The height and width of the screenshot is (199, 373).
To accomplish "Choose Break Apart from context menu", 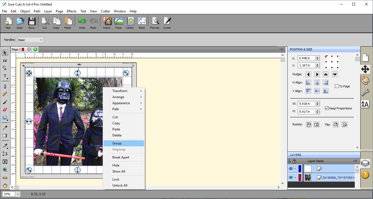I will tap(124, 157).
